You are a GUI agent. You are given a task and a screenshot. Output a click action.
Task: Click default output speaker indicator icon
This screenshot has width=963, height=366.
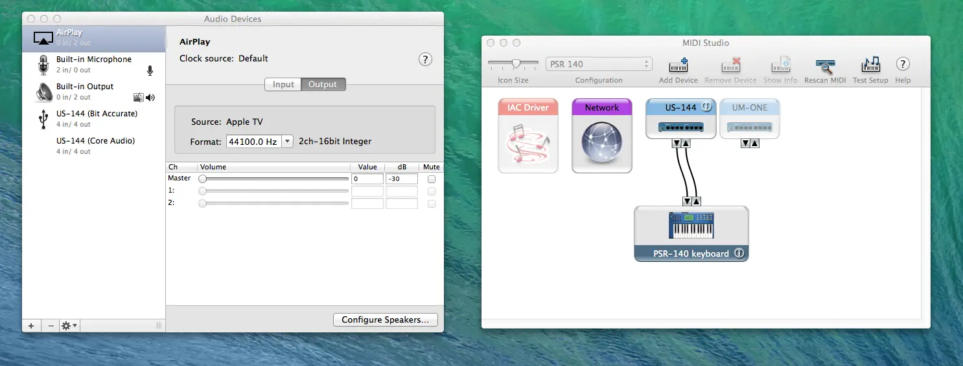coord(150,98)
